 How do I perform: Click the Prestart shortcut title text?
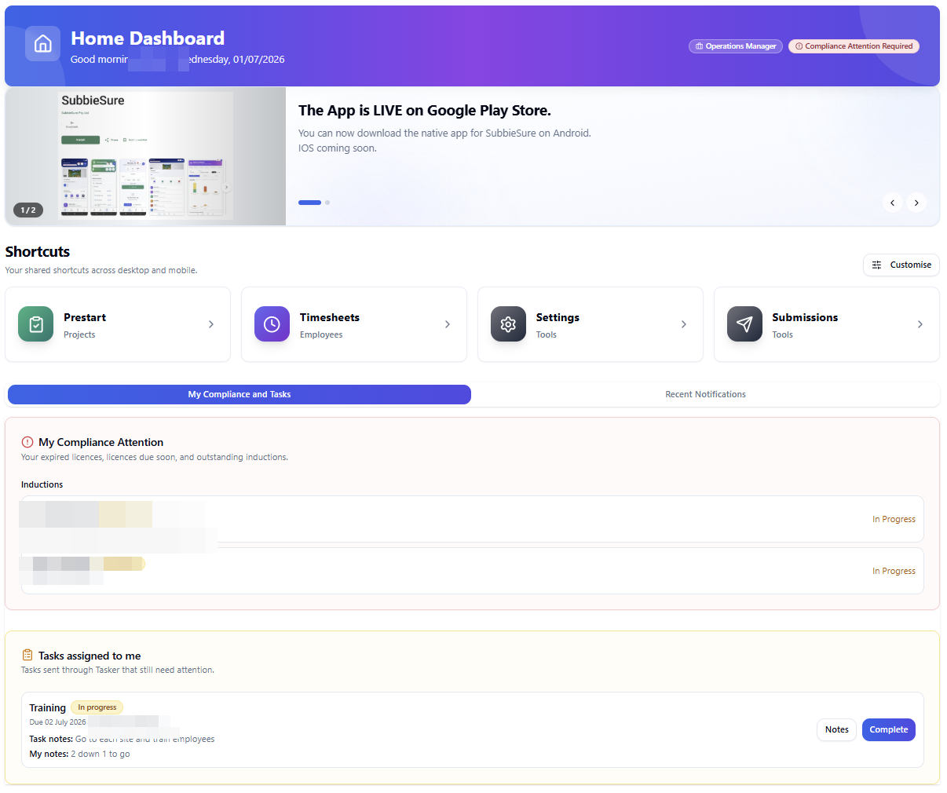[x=85, y=317]
